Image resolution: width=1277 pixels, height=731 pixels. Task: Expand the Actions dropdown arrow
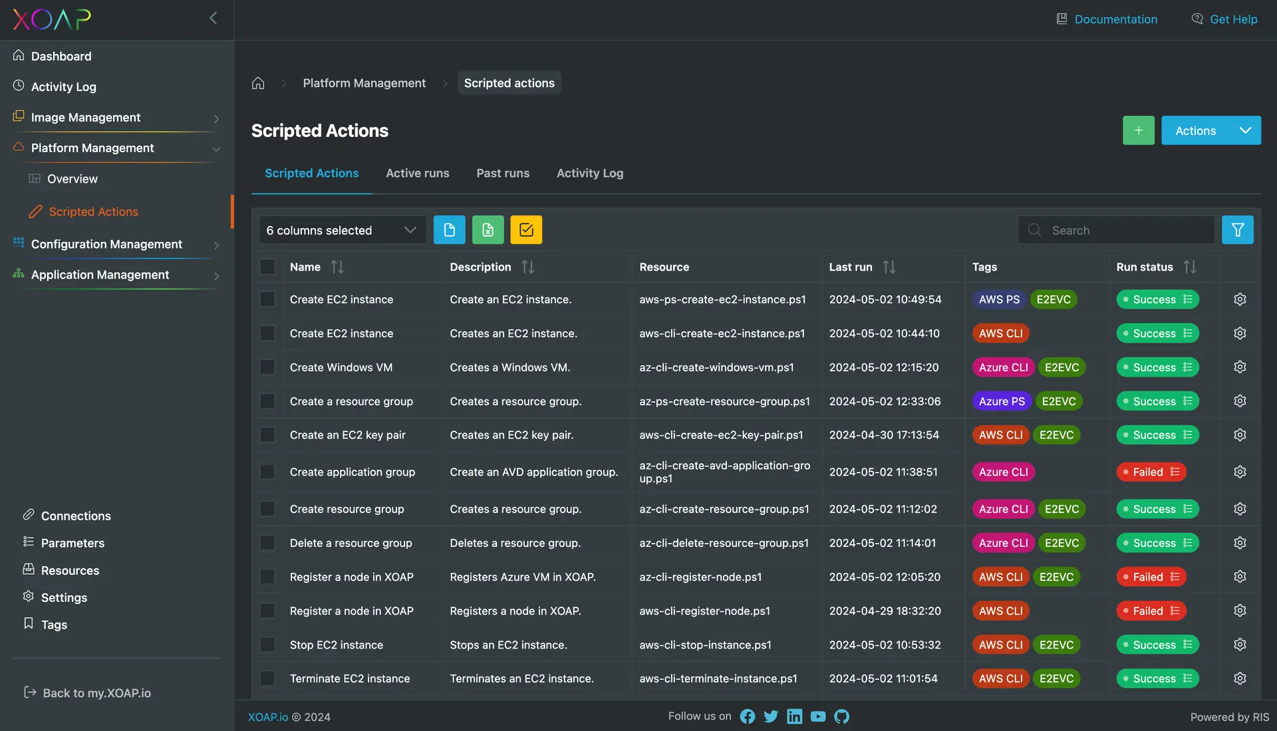click(x=1245, y=130)
